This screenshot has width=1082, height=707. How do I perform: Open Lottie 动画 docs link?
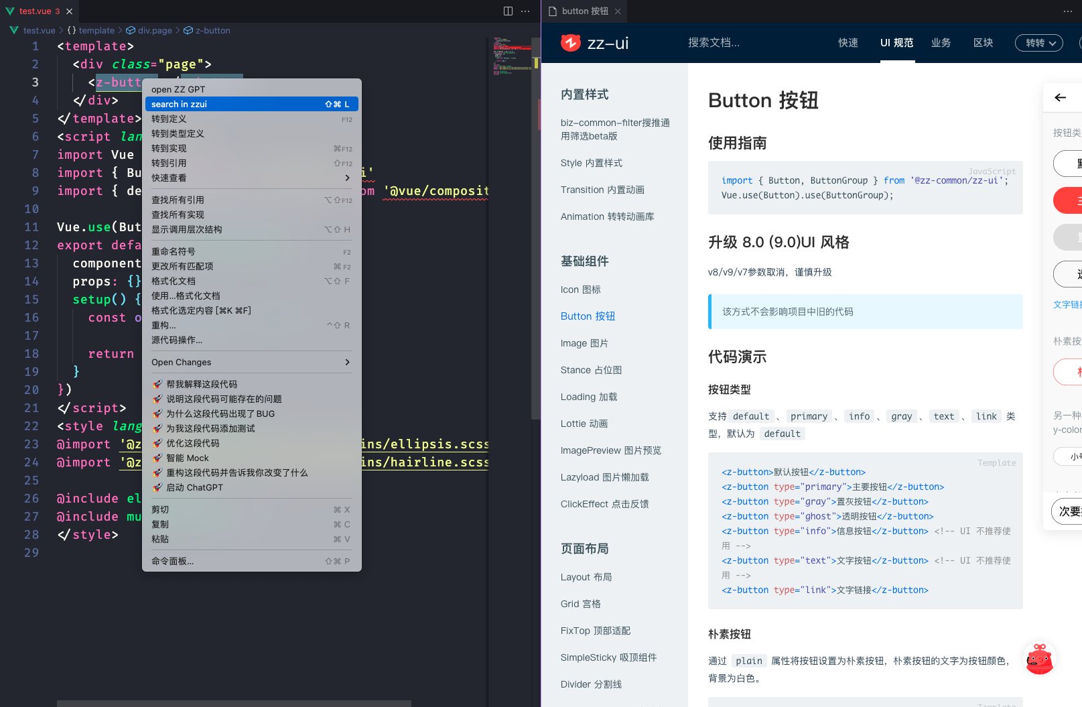584,424
